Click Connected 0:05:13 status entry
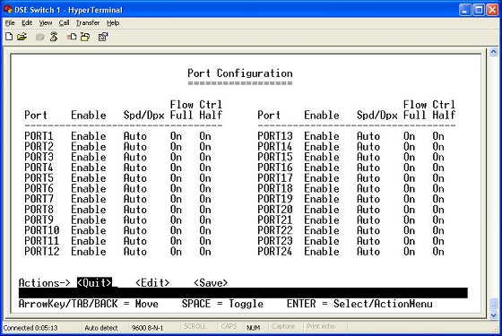 (30, 328)
